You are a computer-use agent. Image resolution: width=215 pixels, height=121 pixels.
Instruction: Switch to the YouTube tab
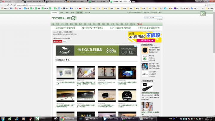tap(12, 2)
